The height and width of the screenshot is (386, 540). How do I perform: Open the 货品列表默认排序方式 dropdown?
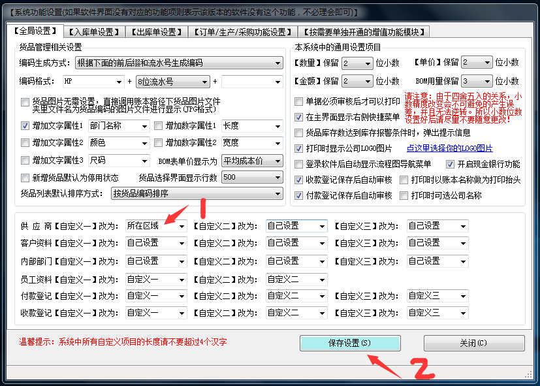click(277, 193)
